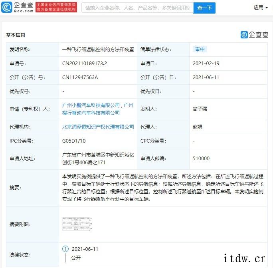Click the abstract paragraph text
This screenshot has height=268, width=273.
point(162,188)
